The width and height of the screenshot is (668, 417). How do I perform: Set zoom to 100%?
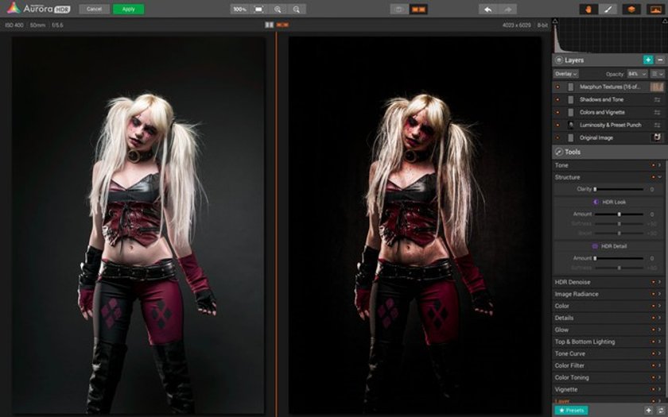pos(240,9)
